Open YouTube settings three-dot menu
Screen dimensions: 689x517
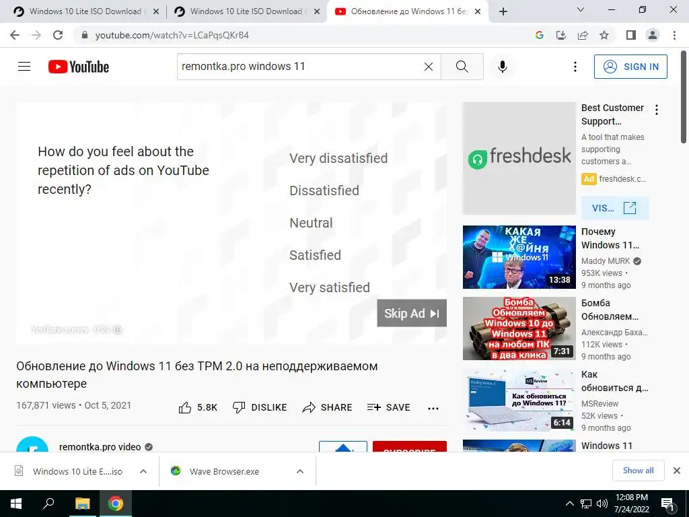click(x=575, y=67)
